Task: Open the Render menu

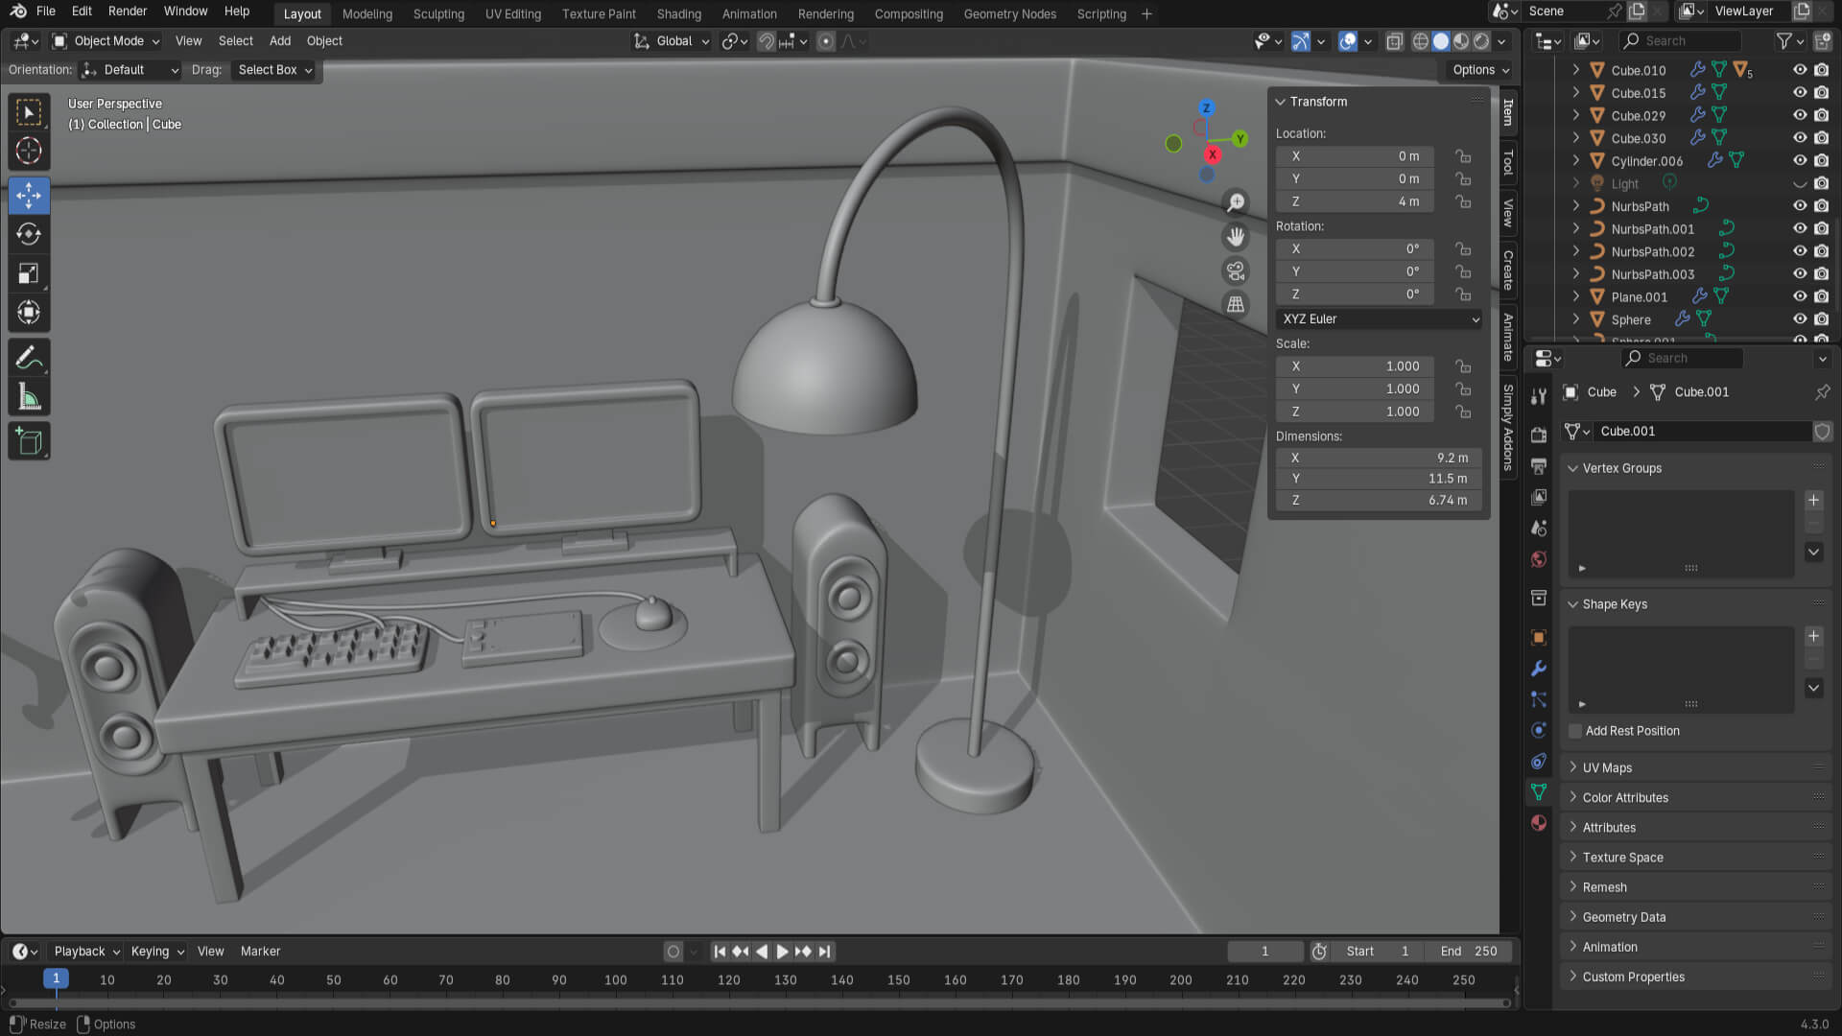Action: click(128, 12)
